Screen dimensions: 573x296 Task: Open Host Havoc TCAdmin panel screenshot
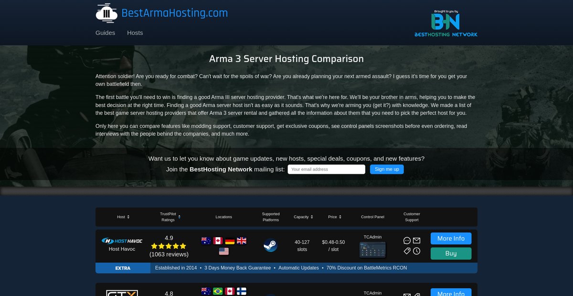372,250
